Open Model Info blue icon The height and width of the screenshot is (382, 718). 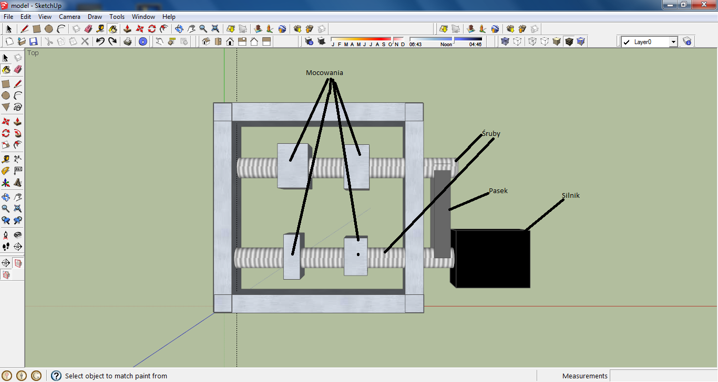click(143, 41)
